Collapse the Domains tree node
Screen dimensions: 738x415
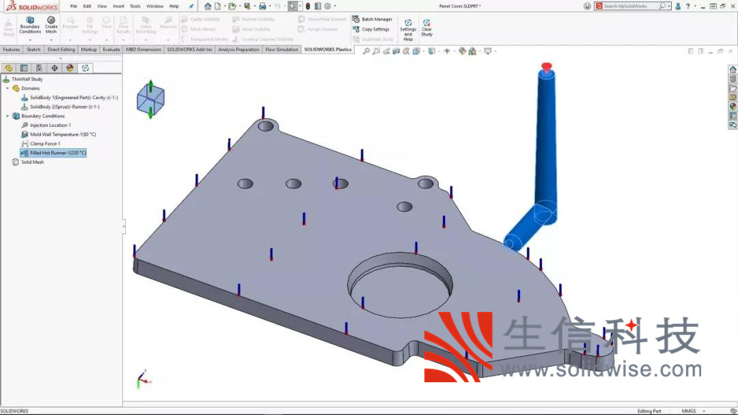8,88
